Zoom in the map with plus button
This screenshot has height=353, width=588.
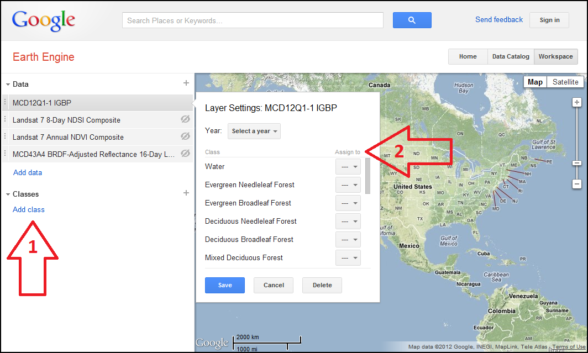pos(577,102)
